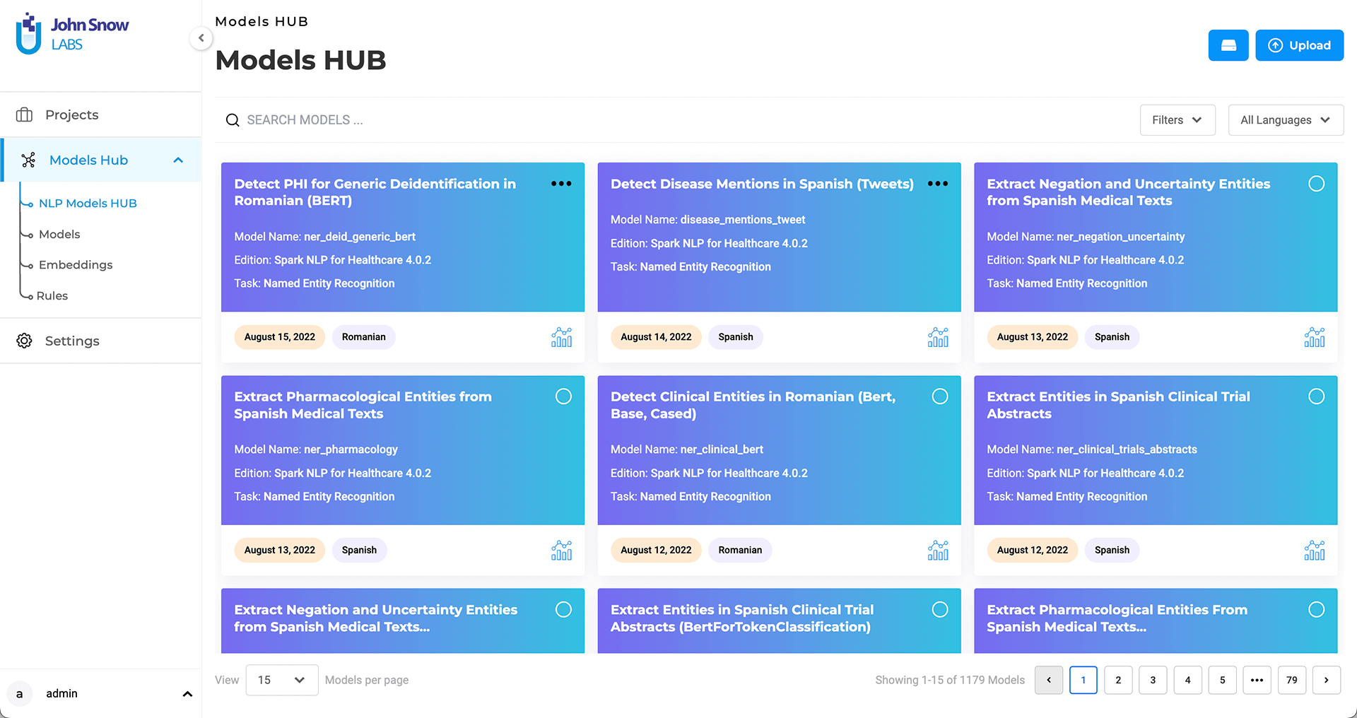Viewport: 1357px width, 718px height.
Task: Select the ner_clinical_trials_abstracts model card
Action: (x=1316, y=396)
